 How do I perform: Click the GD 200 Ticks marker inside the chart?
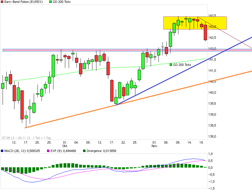click(x=171, y=65)
